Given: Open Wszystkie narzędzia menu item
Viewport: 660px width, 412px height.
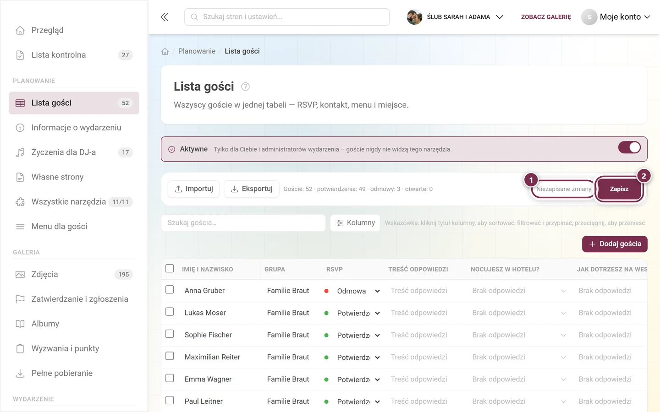Looking at the screenshot, I should pyautogui.click(x=74, y=202).
